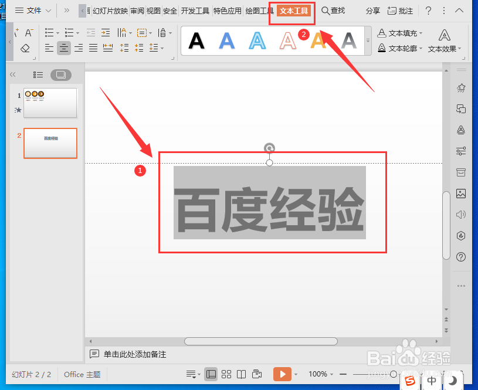This screenshot has width=478, height=390.
Task: Open the 视图 tab
Action: pos(154,11)
